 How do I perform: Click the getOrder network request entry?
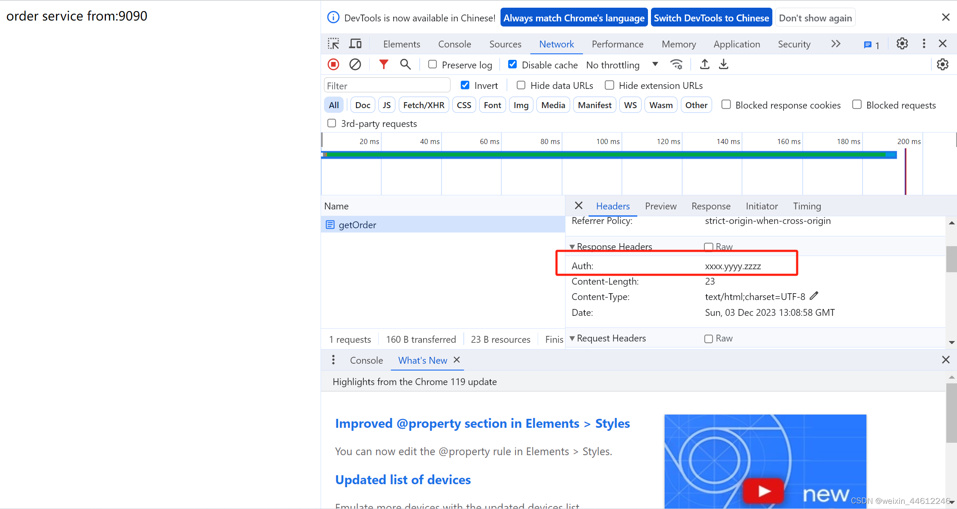(357, 225)
